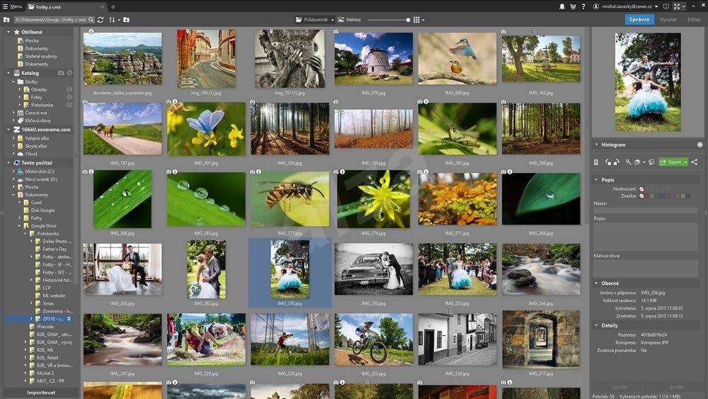Select the IMG_070.jpg windmill thumbnail
This screenshot has height=399, width=708.
373,58
